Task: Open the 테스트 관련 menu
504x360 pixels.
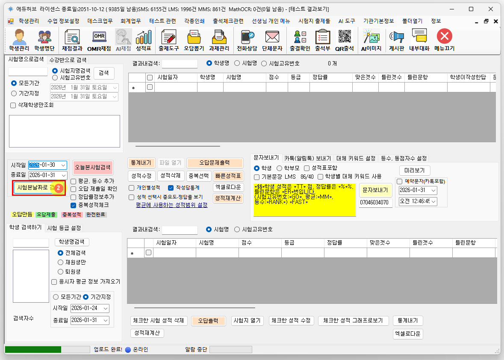Action: tap(162, 21)
